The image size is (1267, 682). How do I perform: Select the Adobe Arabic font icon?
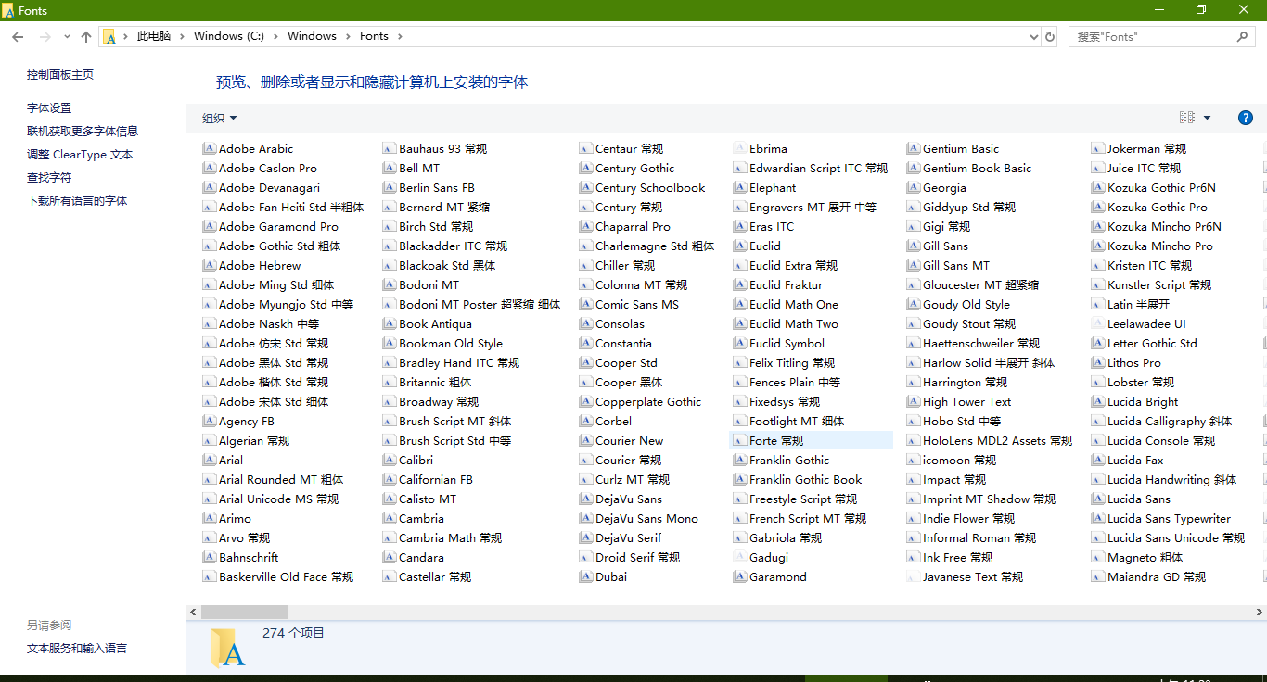coord(210,148)
